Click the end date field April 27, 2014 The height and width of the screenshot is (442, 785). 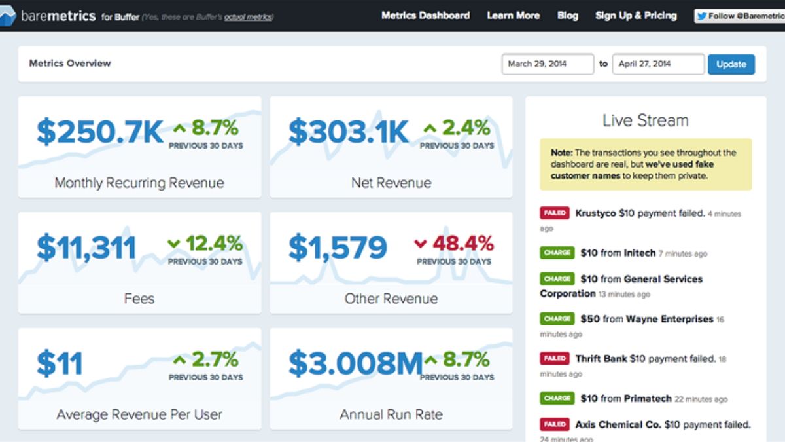click(x=659, y=64)
